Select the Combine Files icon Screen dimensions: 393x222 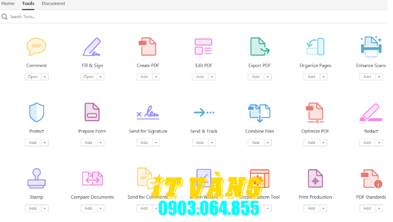260,113
